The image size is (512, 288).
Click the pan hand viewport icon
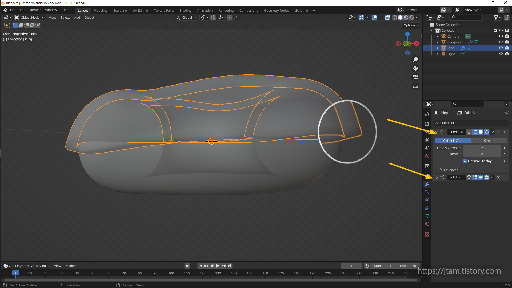pyautogui.click(x=415, y=68)
